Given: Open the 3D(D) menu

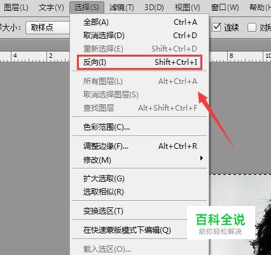Looking at the screenshot, I should pyautogui.click(x=154, y=8).
